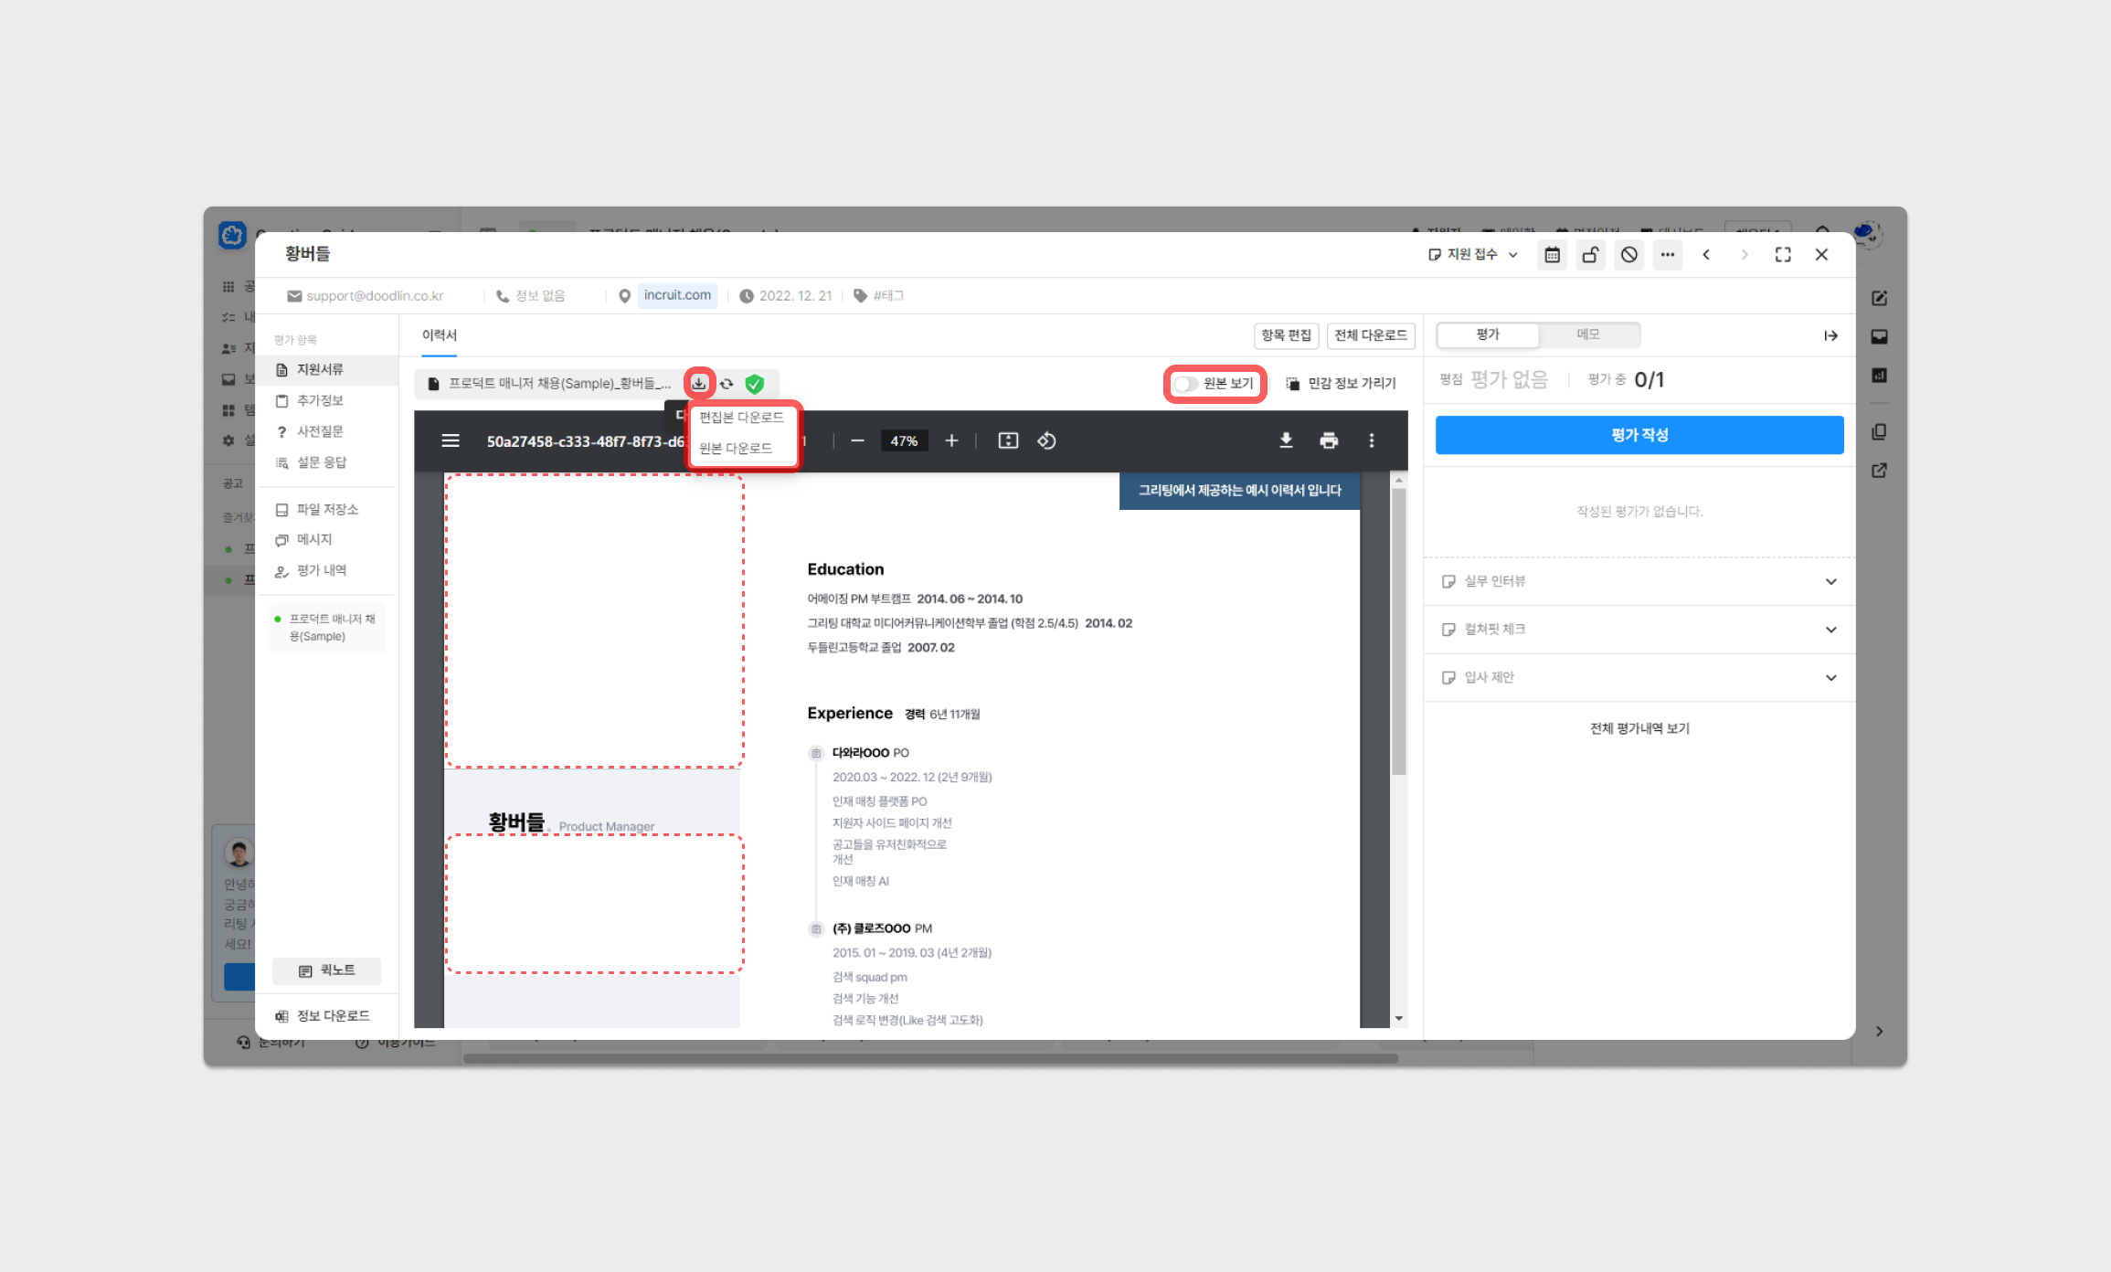The width and height of the screenshot is (2111, 1272).
Task: Click the 전체 다운로드 button
Action: [x=1370, y=335]
